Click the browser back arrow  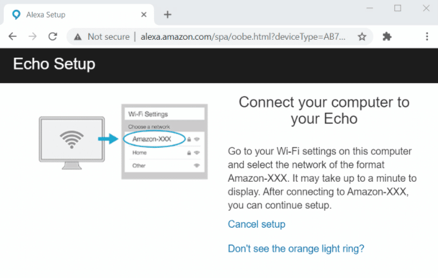click(x=12, y=37)
